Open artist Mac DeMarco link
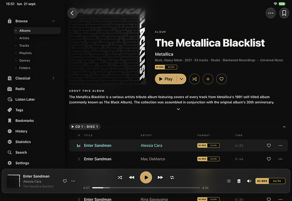Screen dimensions: 292x201 [x=153, y=159]
